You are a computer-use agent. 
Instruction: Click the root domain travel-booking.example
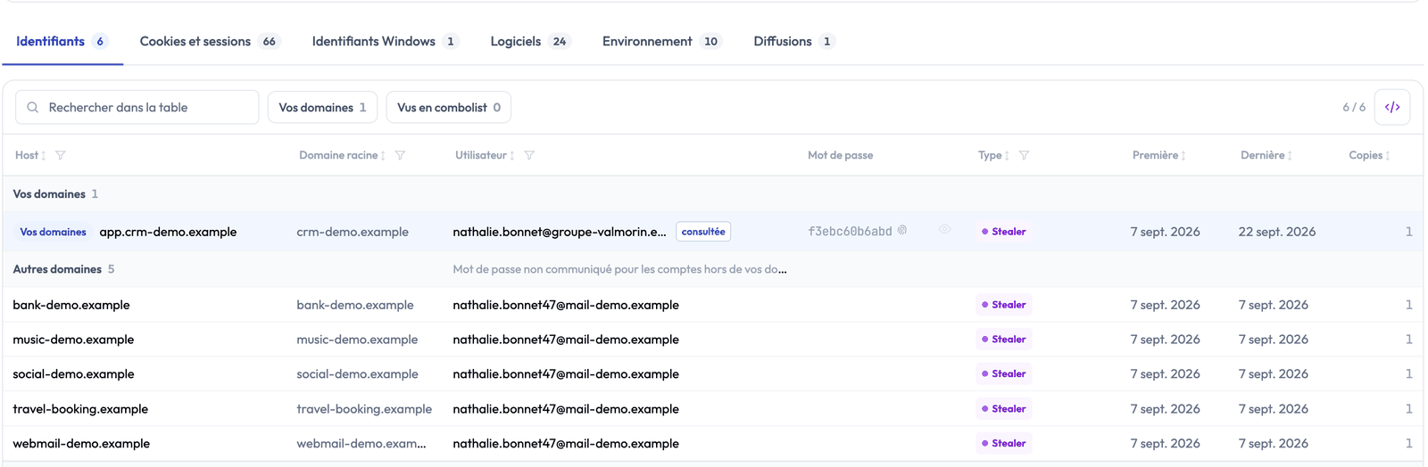(364, 409)
